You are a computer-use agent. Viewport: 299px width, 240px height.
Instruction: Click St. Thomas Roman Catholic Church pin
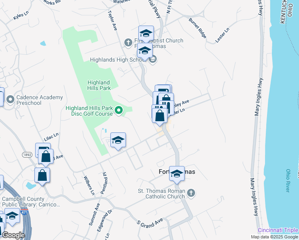coord(191,194)
